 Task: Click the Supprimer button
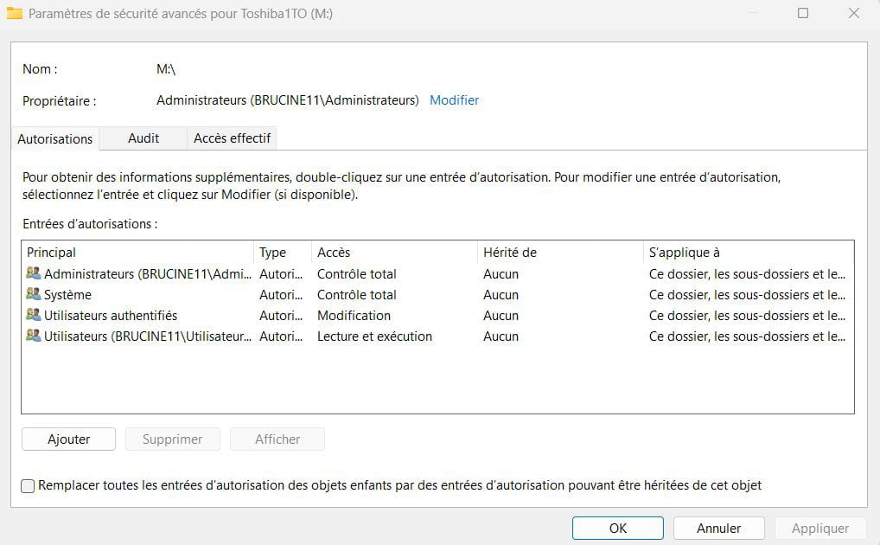point(172,439)
